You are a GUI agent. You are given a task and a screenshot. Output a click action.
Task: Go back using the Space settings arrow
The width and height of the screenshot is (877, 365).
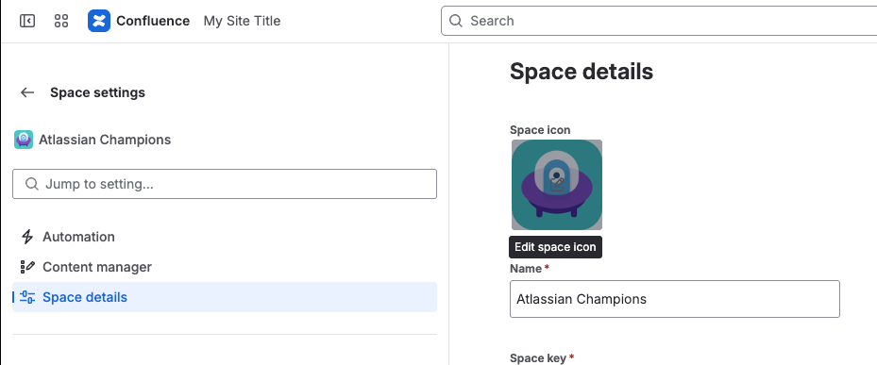click(x=26, y=92)
